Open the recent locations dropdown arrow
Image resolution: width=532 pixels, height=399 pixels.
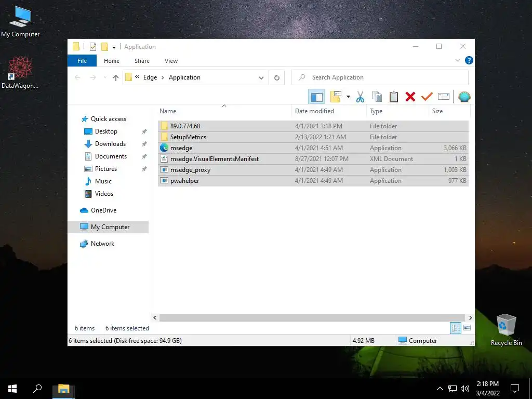tap(105, 78)
